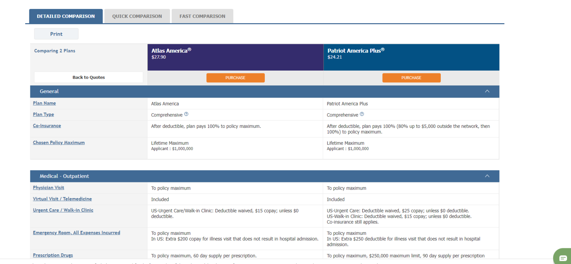Click Patriot 'Co-insurance still applies.' text

(353, 222)
